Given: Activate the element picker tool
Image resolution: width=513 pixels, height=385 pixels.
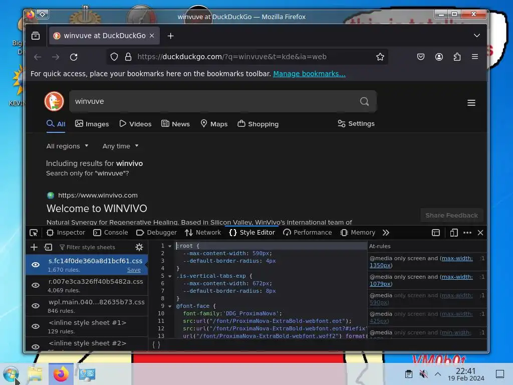Looking at the screenshot, I should pyautogui.click(x=34, y=233).
